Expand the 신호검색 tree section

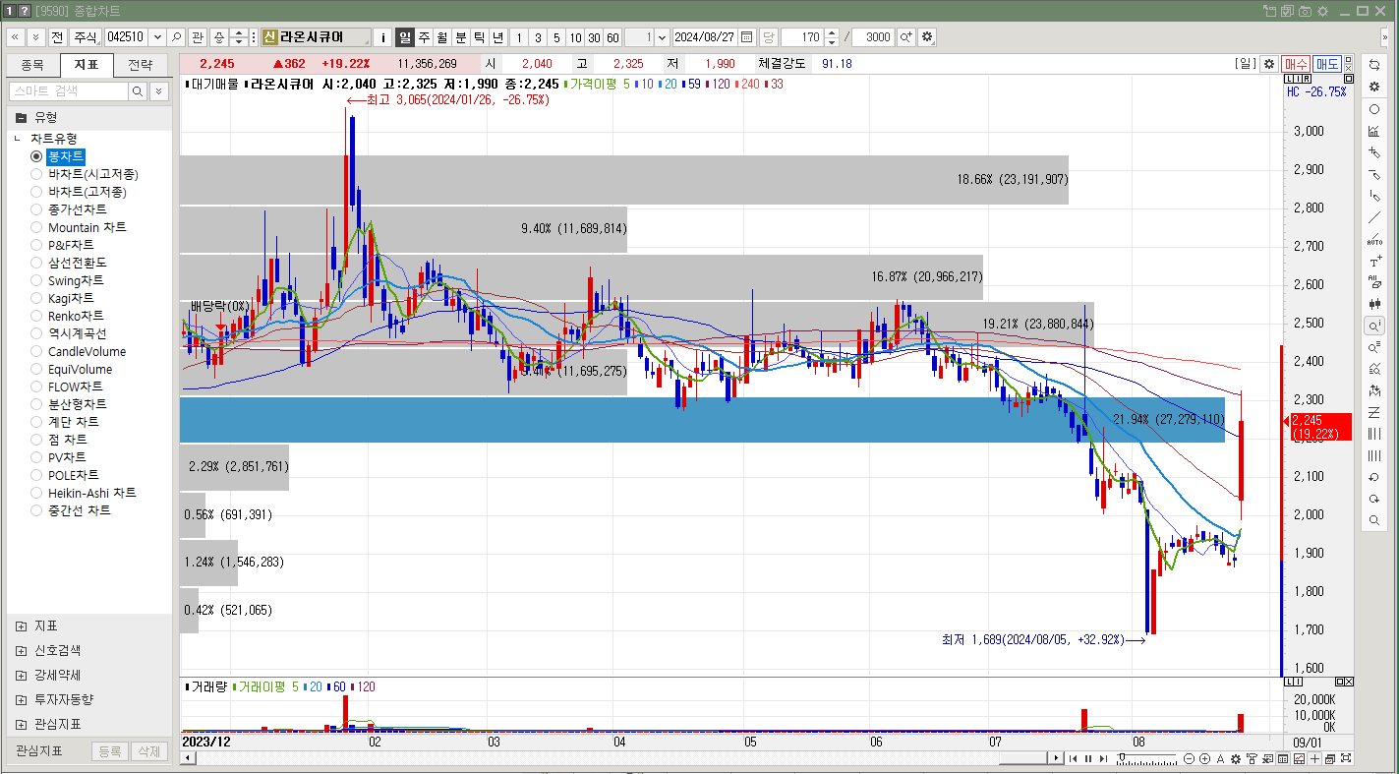point(21,651)
